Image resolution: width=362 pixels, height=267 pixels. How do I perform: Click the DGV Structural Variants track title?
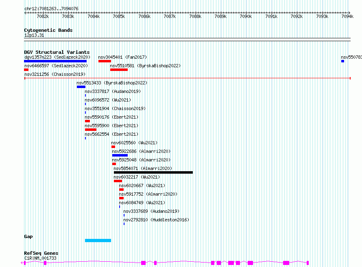[x=57, y=52]
